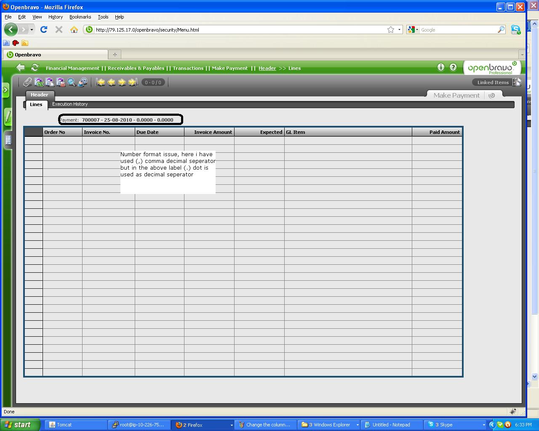Switch to the Untitled - Notepad taskbar window
Image resolution: width=539 pixels, height=431 pixels.
click(x=392, y=425)
